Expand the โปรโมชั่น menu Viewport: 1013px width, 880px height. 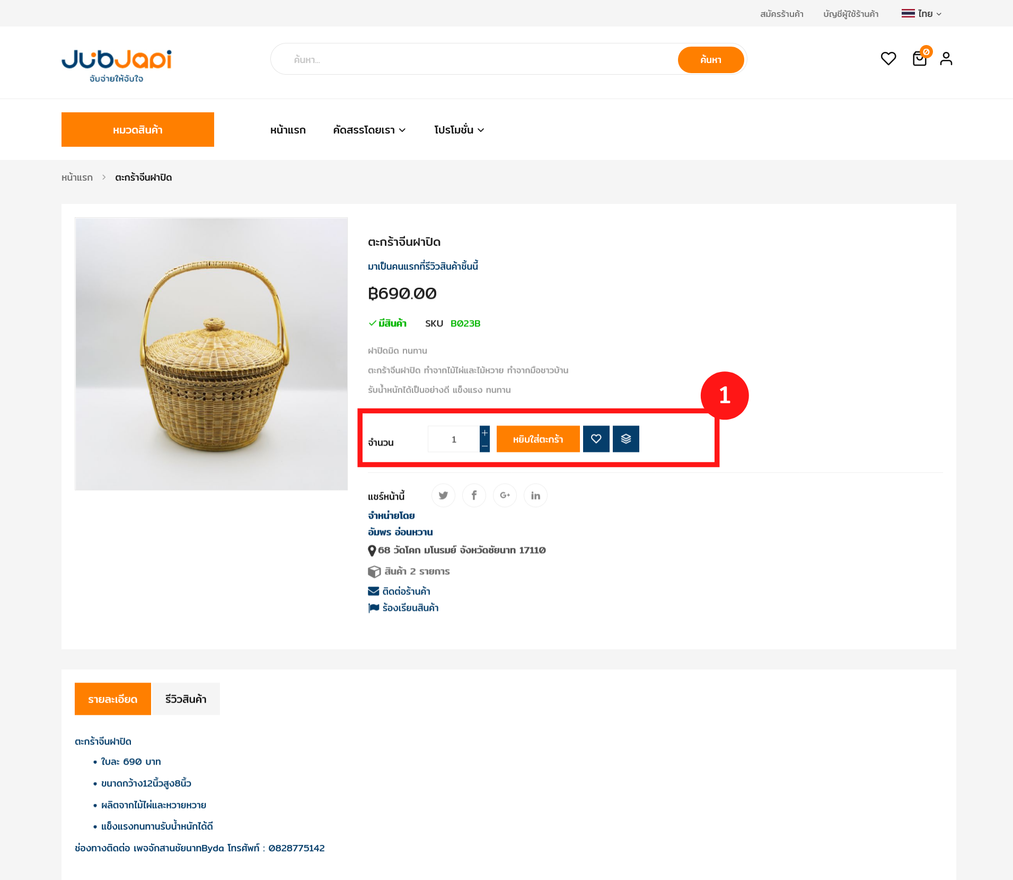click(459, 130)
